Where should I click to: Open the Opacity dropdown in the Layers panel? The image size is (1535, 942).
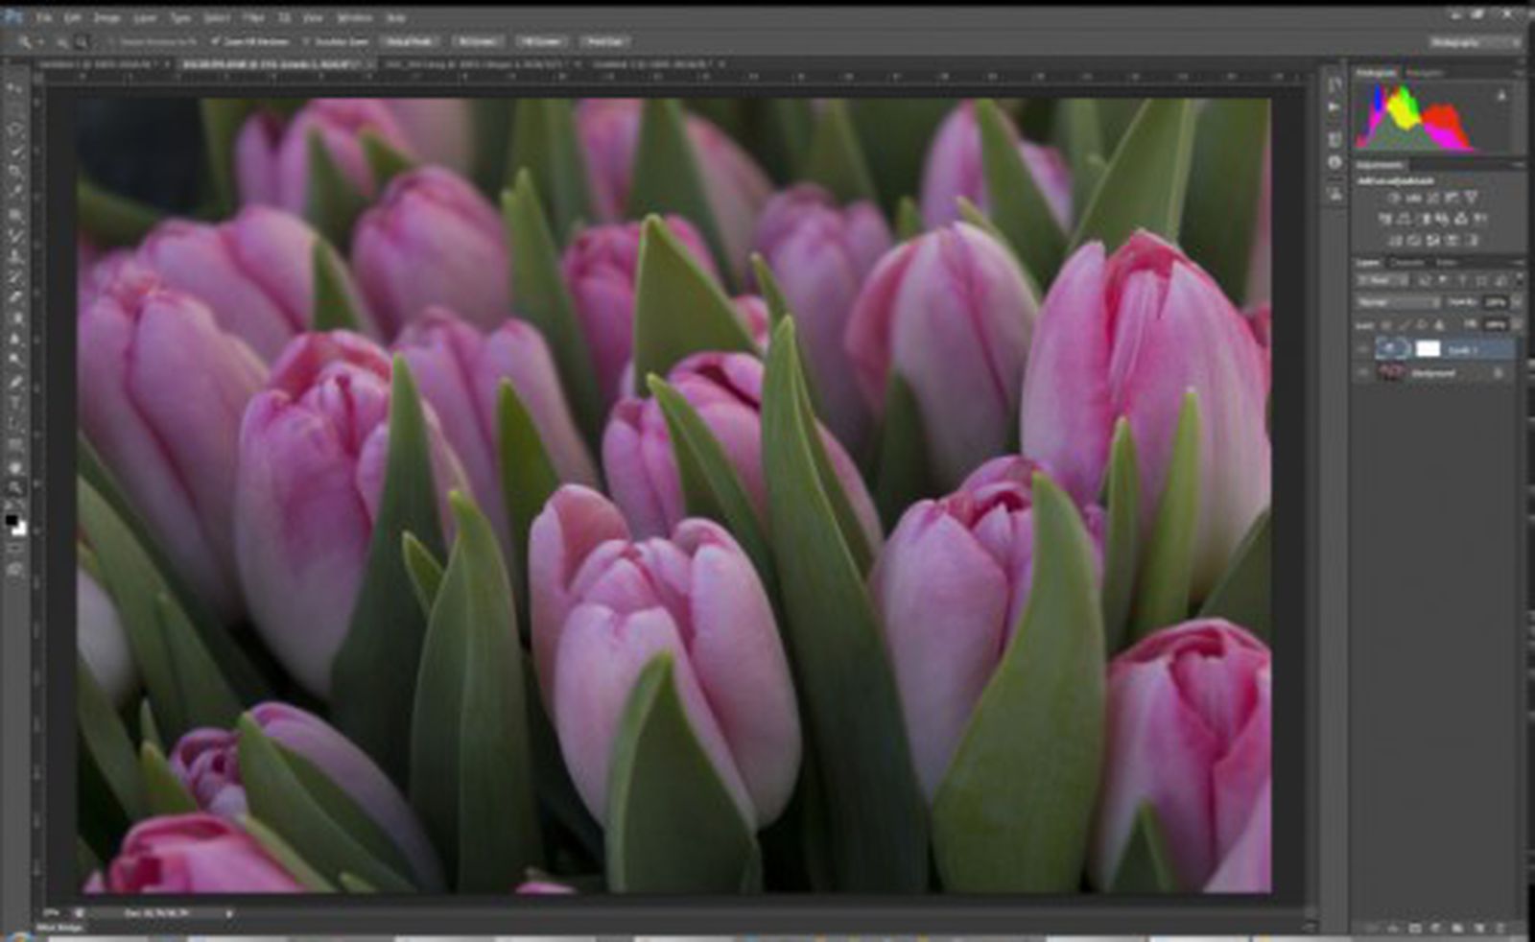coord(1516,302)
